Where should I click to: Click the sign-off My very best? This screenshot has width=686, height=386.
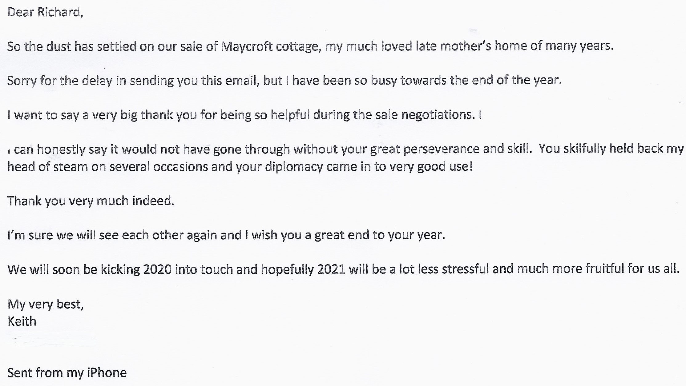(x=45, y=304)
